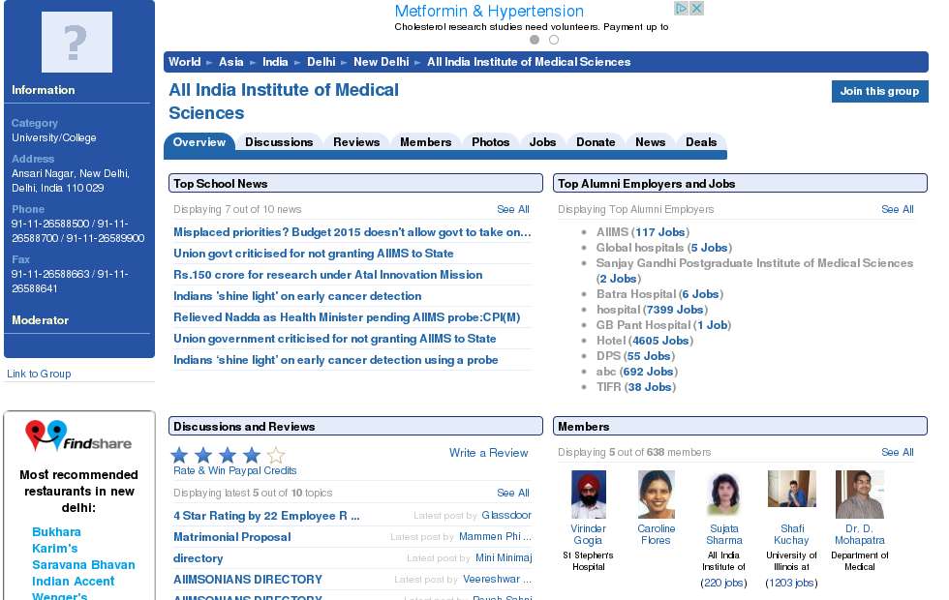Open Matrimonial Proposal topic
This screenshot has height=600, width=949.
231,537
